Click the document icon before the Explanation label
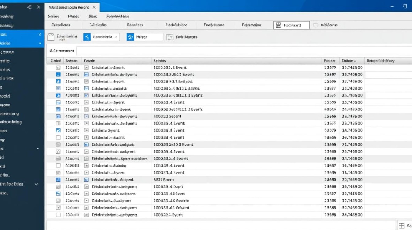Screen dimensions: 412x230 [x=52, y=36]
